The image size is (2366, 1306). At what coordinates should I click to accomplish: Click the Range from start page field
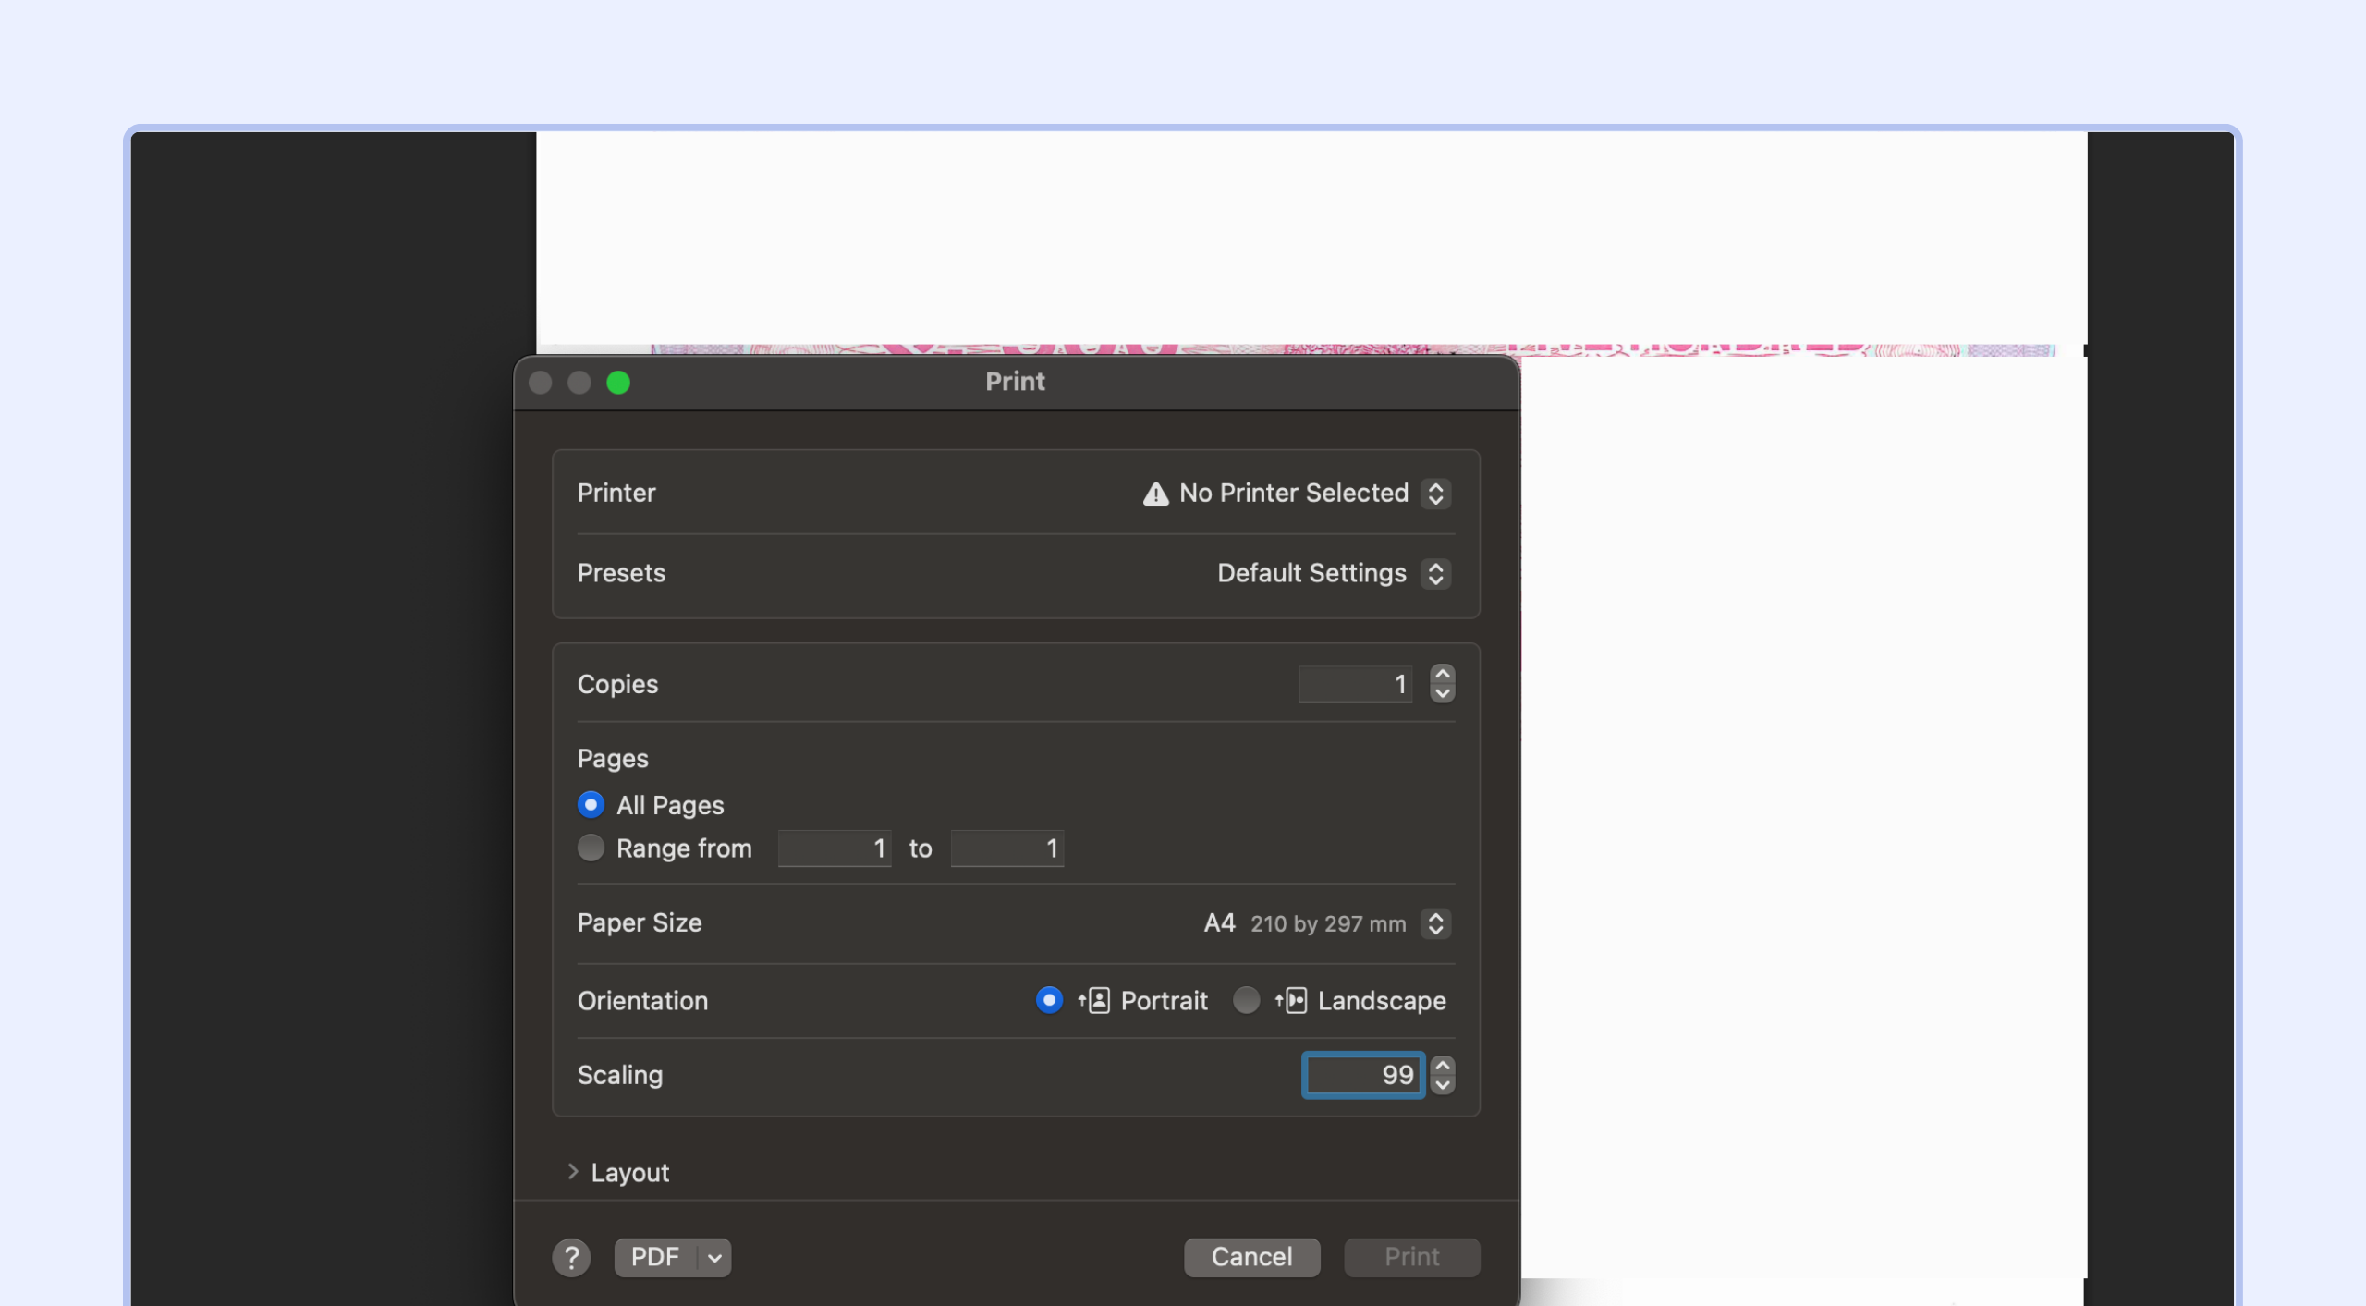(x=834, y=848)
